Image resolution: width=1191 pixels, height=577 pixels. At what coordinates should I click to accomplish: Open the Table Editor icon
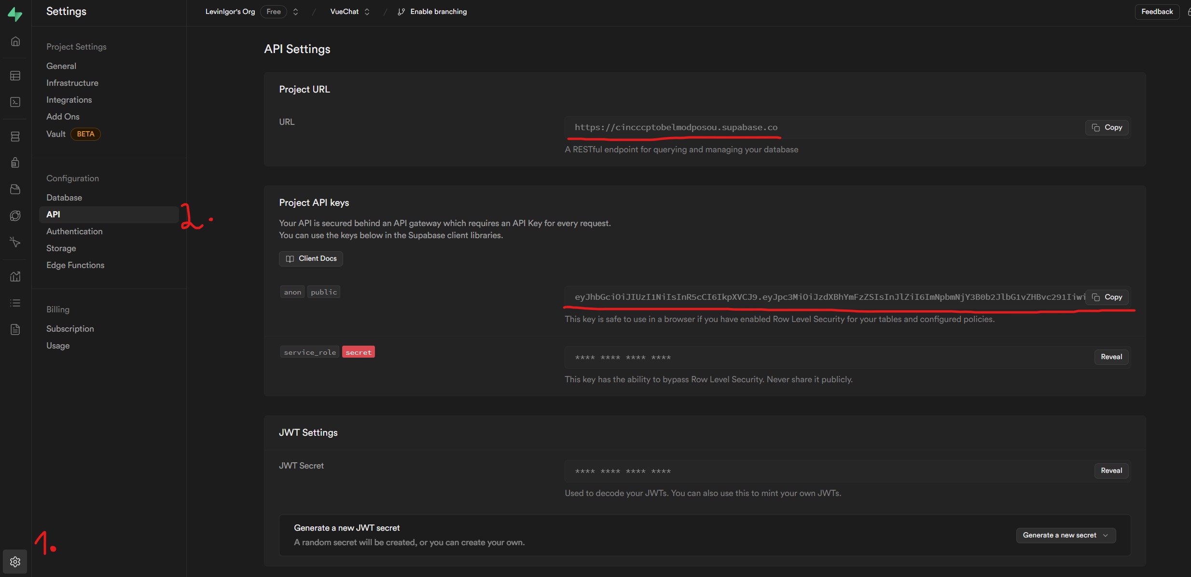[x=15, y=76]
